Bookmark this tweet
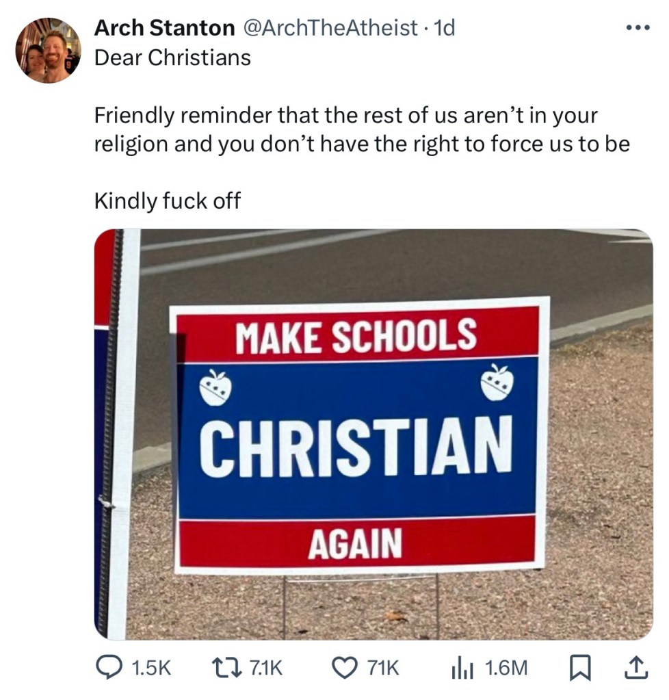The image size is (669, 700). click(x=580, y=669)
